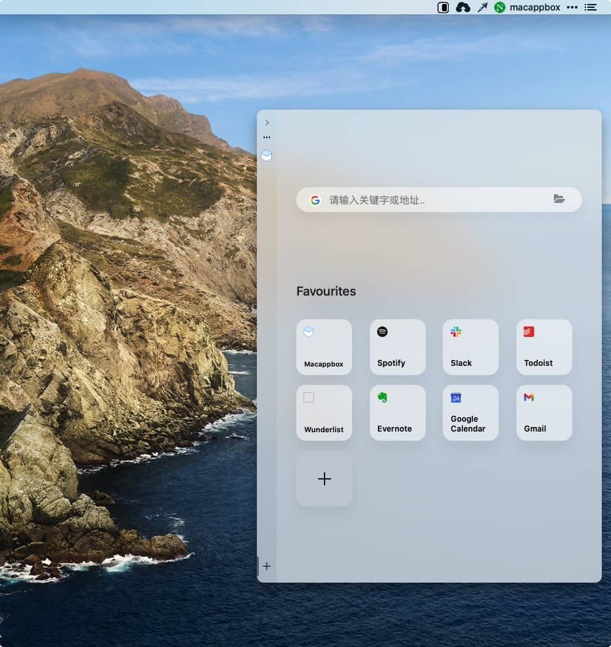Open the folder icon in search bar
This screenshot has width=611, height=647.
[x=559, y=199]
